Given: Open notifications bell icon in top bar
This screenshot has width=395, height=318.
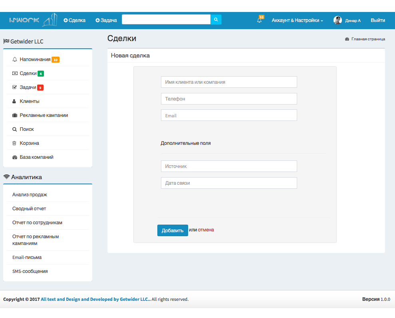Looking at the screenshot, I should pos(260,20).
